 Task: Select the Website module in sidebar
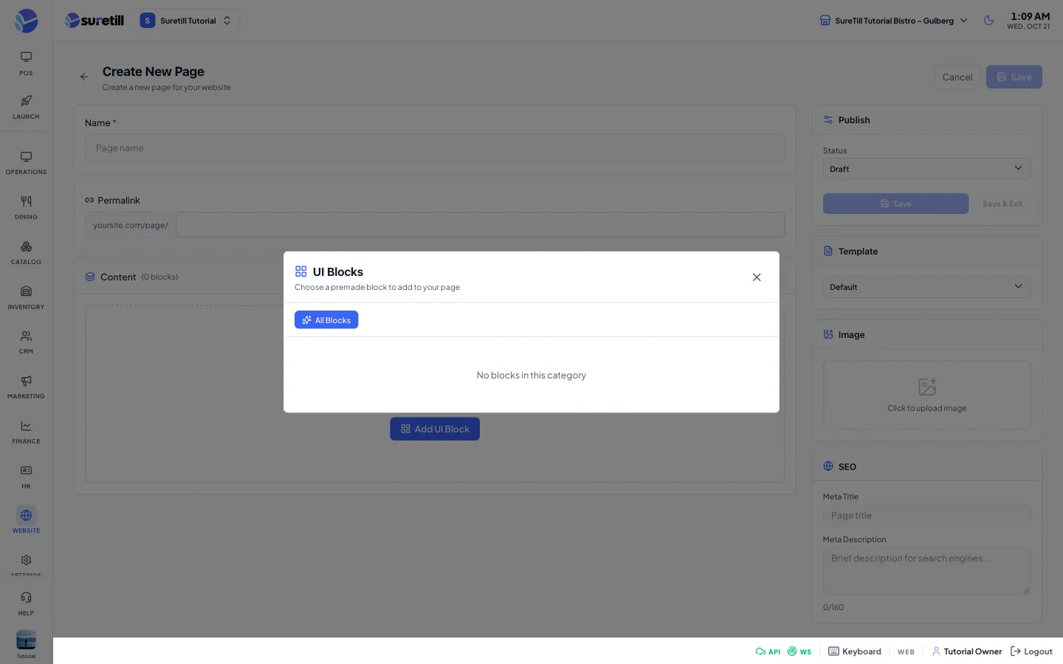[x=26, y=521]
